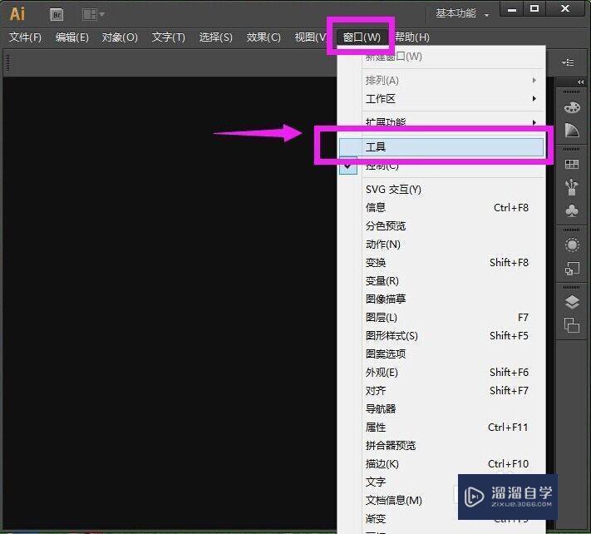This screenshot has width=591, height=534.
Task: Expand the 排列(A) submenu arrow
Action: 534,81
